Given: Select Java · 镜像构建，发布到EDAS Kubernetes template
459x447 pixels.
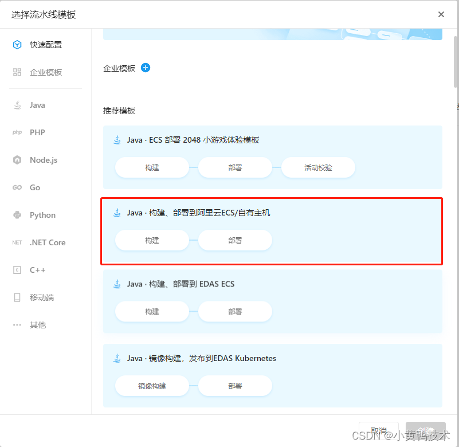Looking at the screenshot, I should pos(273,375).
